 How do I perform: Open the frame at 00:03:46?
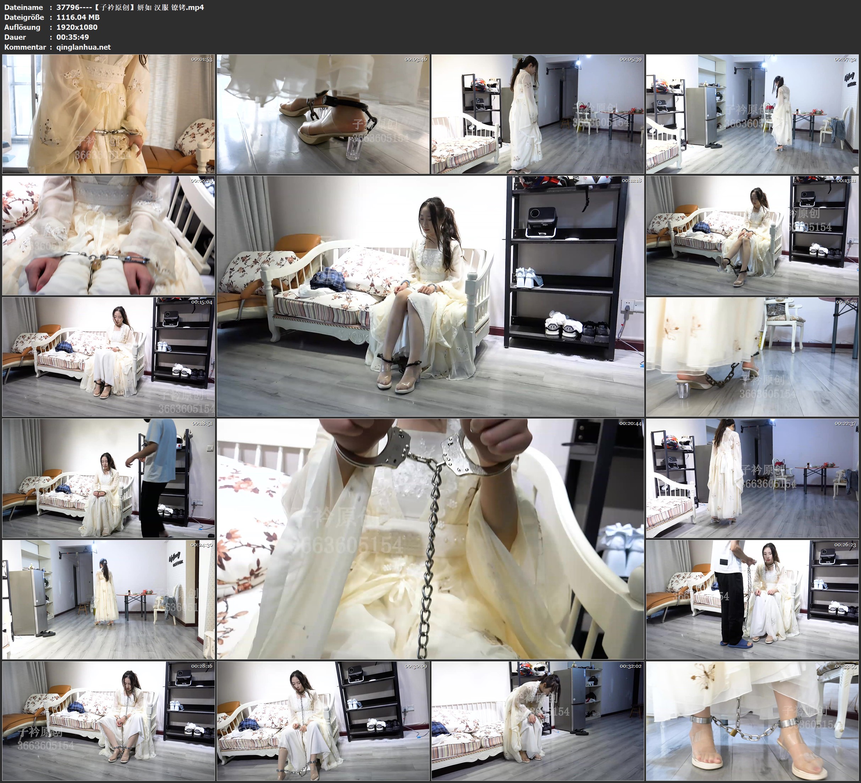click(323, 114)
